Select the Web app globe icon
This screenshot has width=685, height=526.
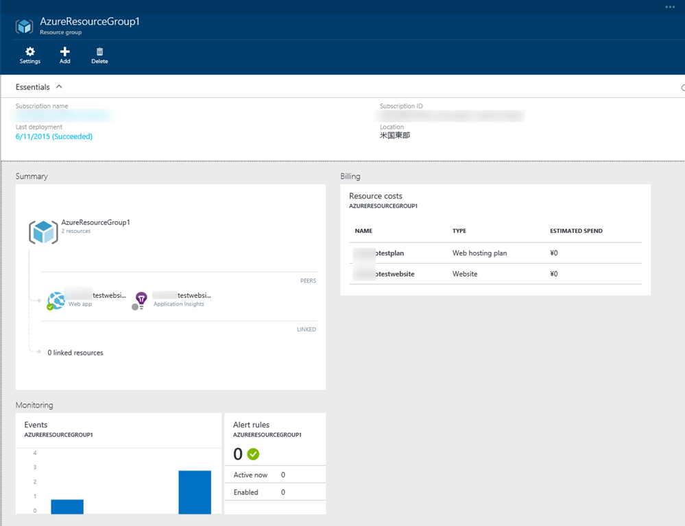coord(56,299)
